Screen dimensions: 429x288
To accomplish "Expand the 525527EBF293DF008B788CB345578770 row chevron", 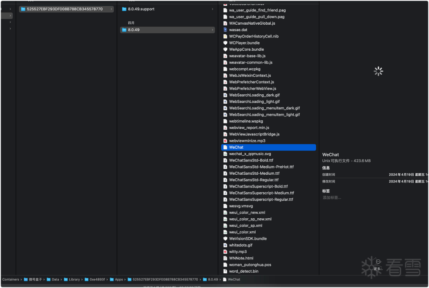I will (x=111, y=9).
